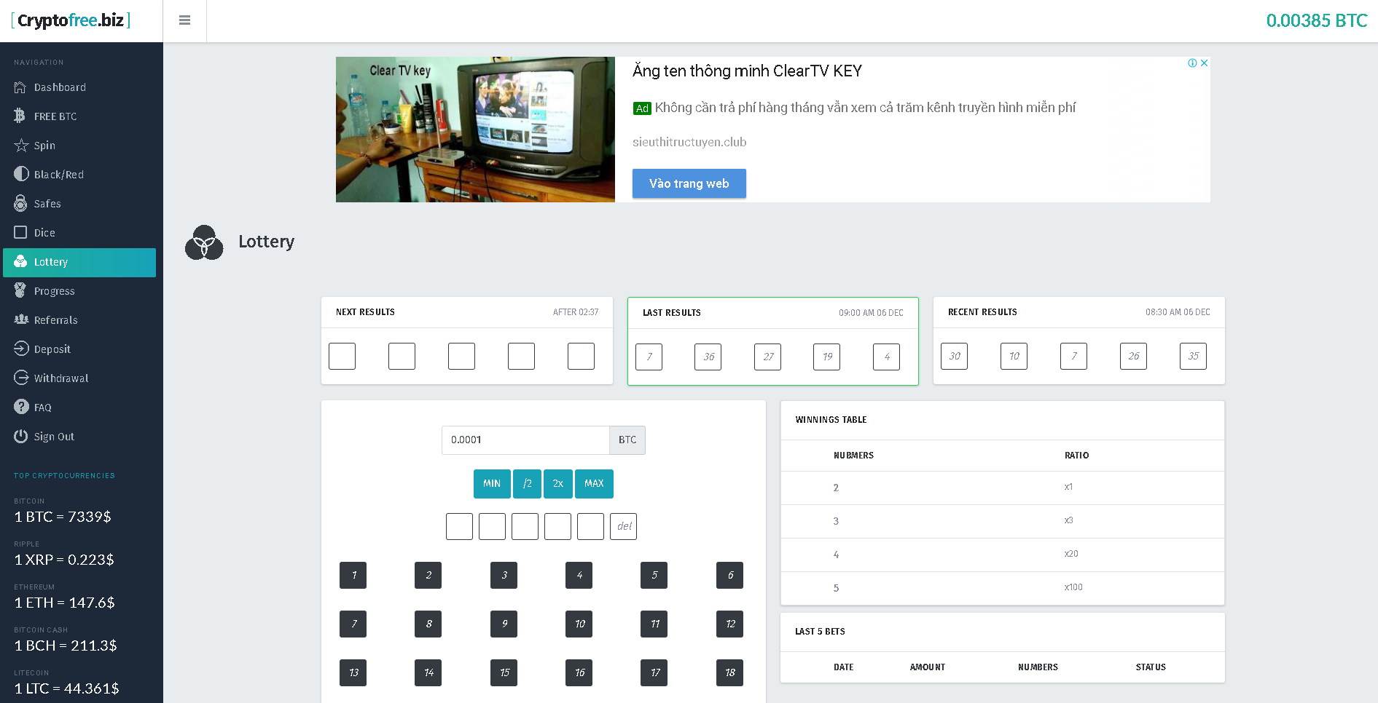
Task: Click the Black/Red half-circle icon
Action: click(x=20, y=175)
